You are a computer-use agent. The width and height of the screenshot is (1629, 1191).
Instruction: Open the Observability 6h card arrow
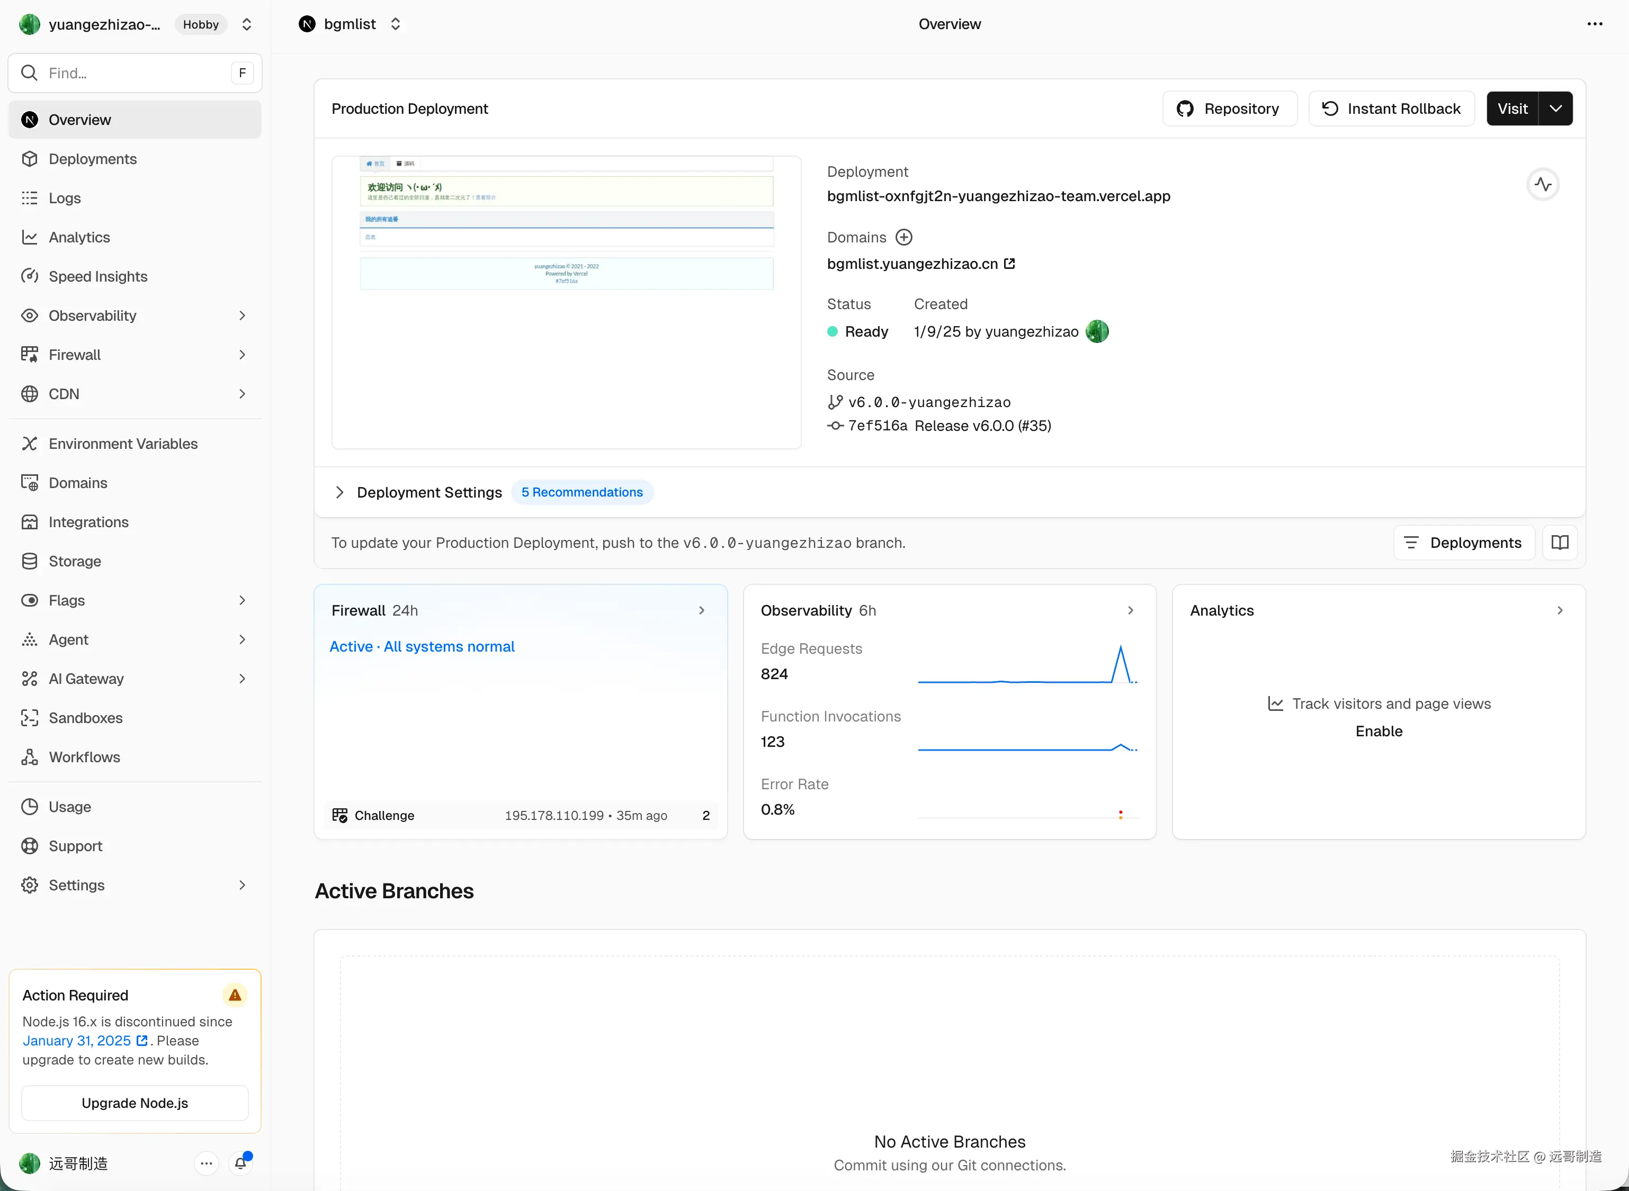(x=1130, y=611)
